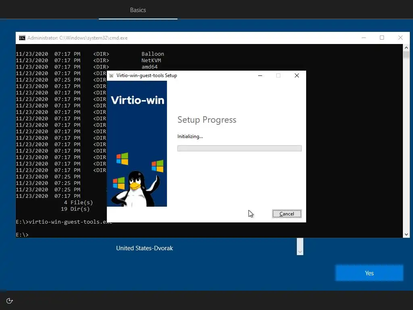Screen dimensions: 413x310
Task: Click the cmd.exe icon in the title bar
Action: coord(22,38)
